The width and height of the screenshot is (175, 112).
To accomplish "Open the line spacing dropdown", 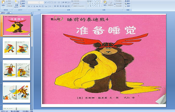I will (x=69, y=2).
